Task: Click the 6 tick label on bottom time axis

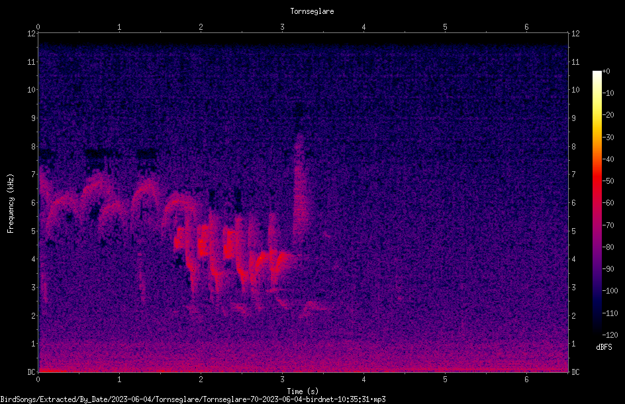Action: [526, 380]
